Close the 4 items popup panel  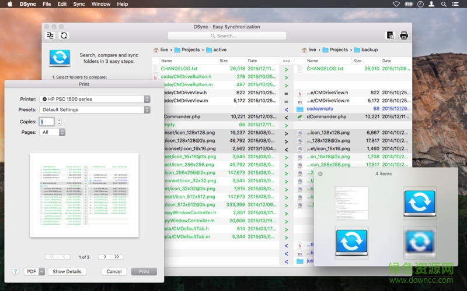[320, 173]
